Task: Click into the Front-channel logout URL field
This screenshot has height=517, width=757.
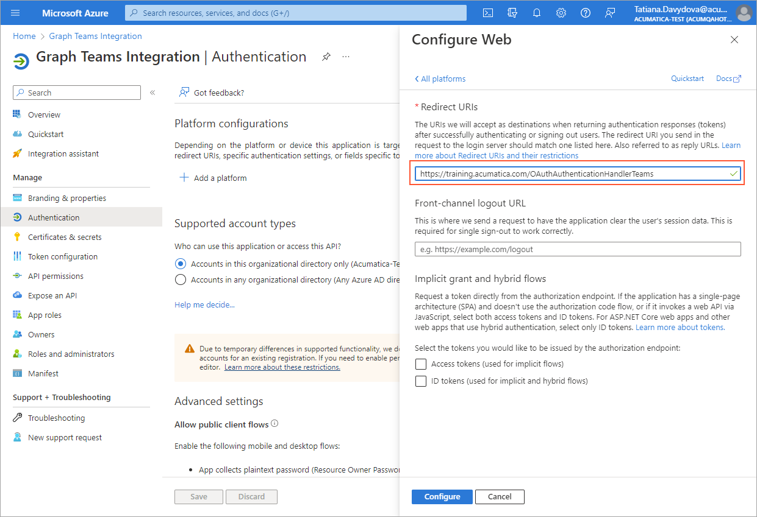Action: 578,249
